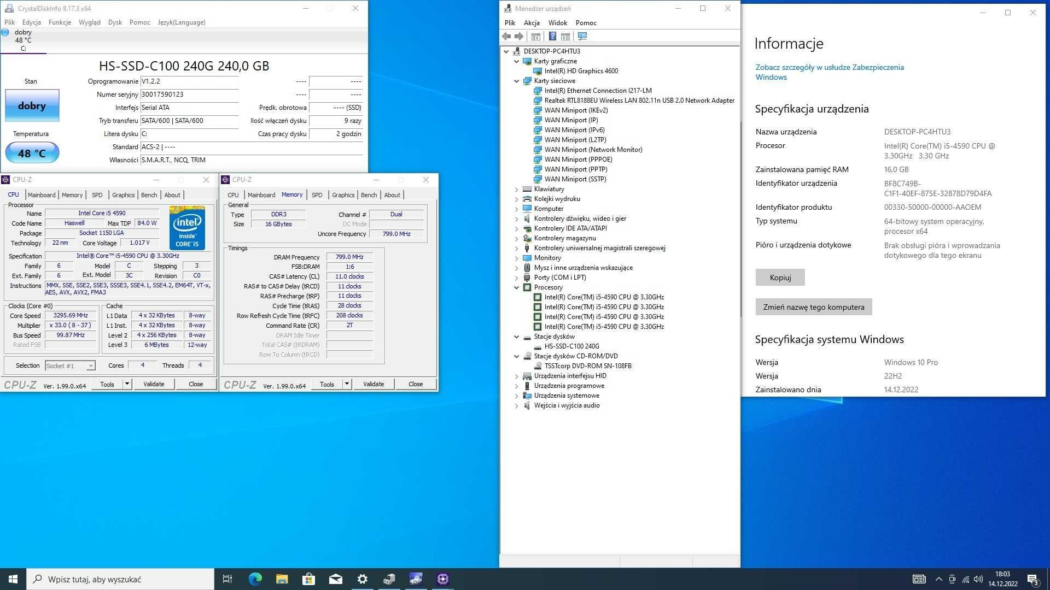Click Intel HD Graphics 4600 device icon
1050x590 pixels.
click(x=538, y=71)
